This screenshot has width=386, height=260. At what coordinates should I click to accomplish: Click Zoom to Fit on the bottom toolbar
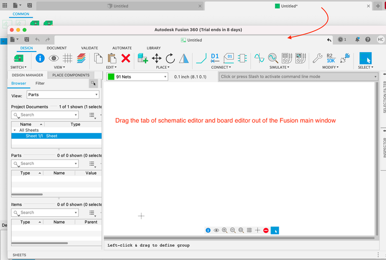tap(241, 230)
